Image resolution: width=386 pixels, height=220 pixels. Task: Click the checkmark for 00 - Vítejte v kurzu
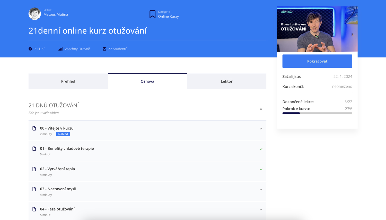point(261,129)
